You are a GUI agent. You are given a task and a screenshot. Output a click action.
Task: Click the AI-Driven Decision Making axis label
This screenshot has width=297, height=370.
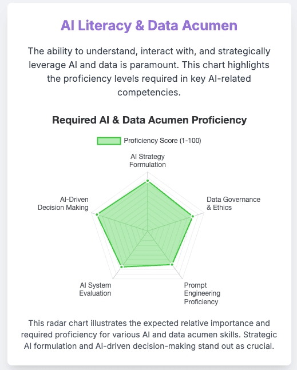[x=63, y=204]
